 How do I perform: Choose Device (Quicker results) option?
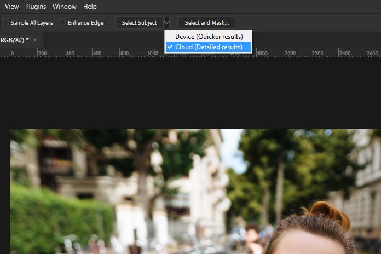coord(208,37)
